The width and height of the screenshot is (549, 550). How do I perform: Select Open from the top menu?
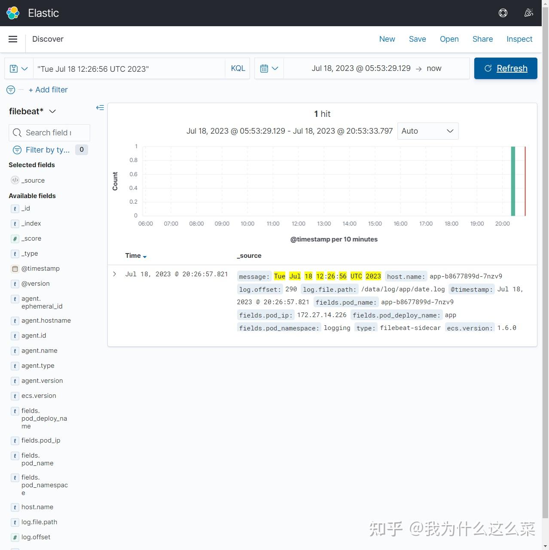pos(449,39)
